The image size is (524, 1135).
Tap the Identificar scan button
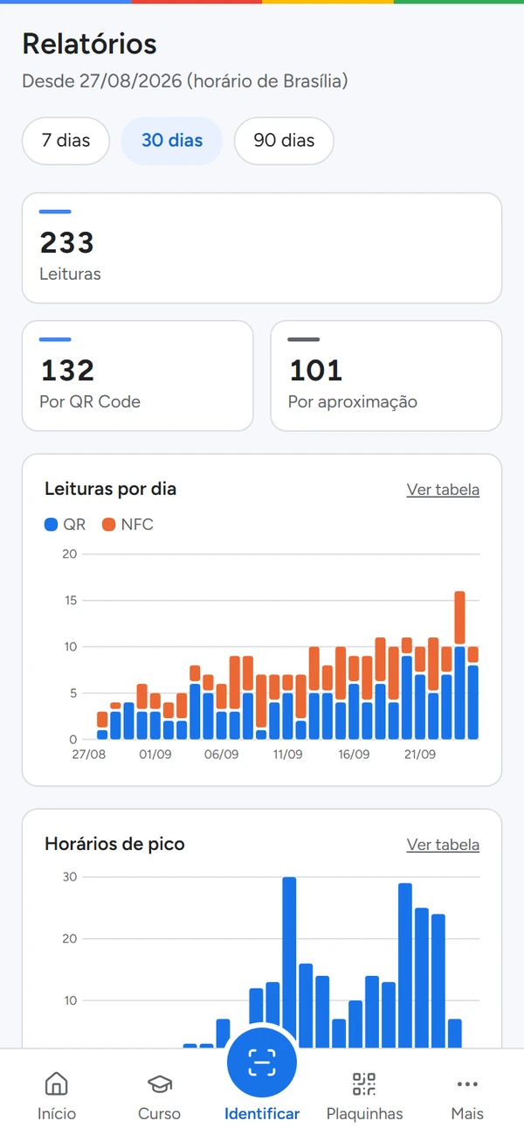click(262, 1062)
